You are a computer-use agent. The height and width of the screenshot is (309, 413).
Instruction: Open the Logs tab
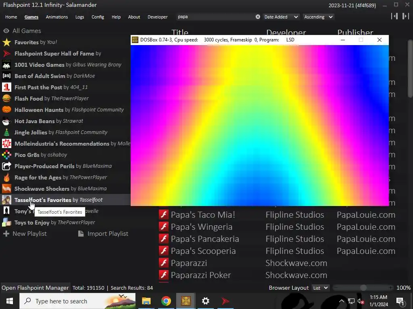click(x=79, y=17)
